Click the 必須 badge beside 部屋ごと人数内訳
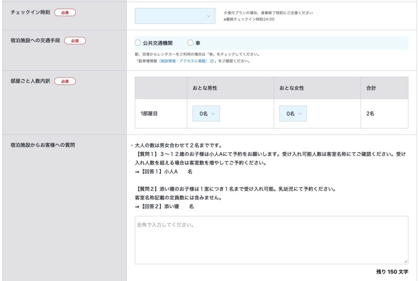Image resolution: width=419 pixels, height=281 pixels. 65,81
